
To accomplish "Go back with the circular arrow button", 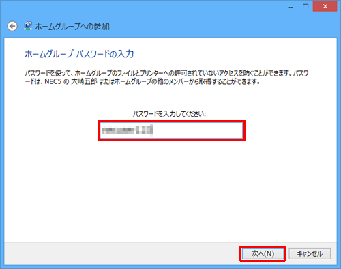I will [x=12, y=26].
